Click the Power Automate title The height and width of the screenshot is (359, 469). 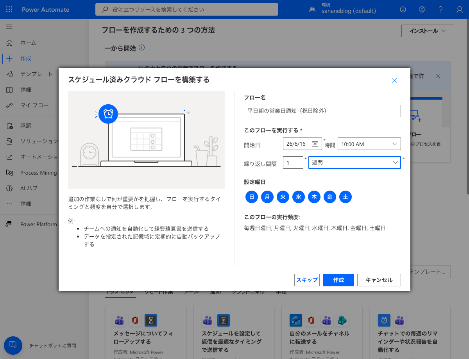[45, 9]
